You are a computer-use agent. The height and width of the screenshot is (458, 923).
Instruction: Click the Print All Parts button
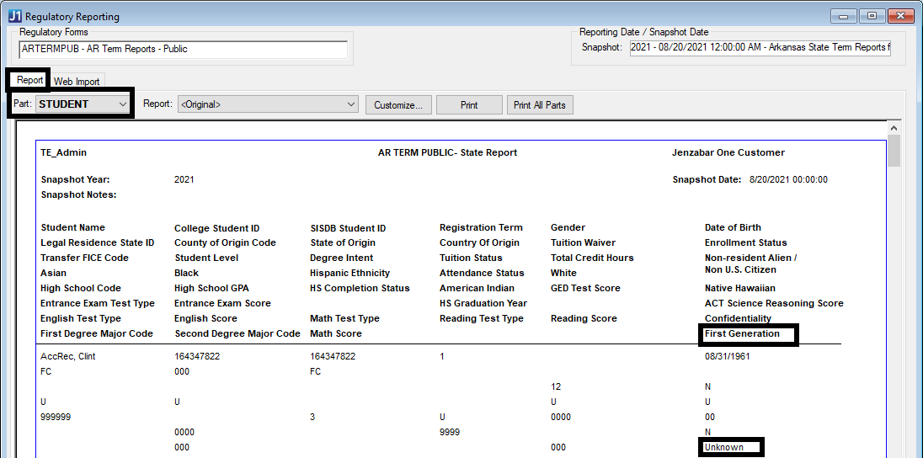click(x=539, y=104)
